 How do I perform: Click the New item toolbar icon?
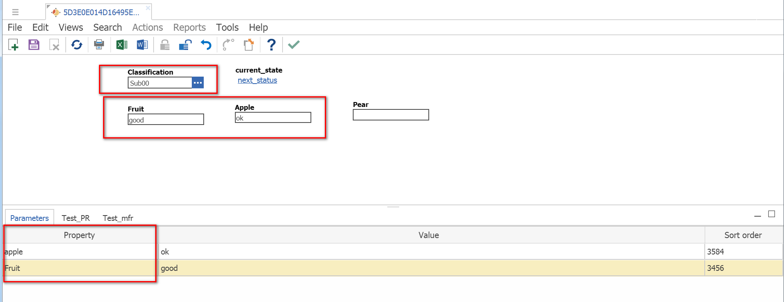(x=14, y=45)
